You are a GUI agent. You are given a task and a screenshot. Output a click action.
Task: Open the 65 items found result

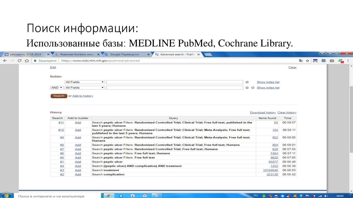pos(276,122)
